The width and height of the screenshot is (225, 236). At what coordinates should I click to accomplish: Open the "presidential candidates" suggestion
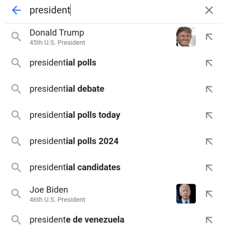[75, 167]
